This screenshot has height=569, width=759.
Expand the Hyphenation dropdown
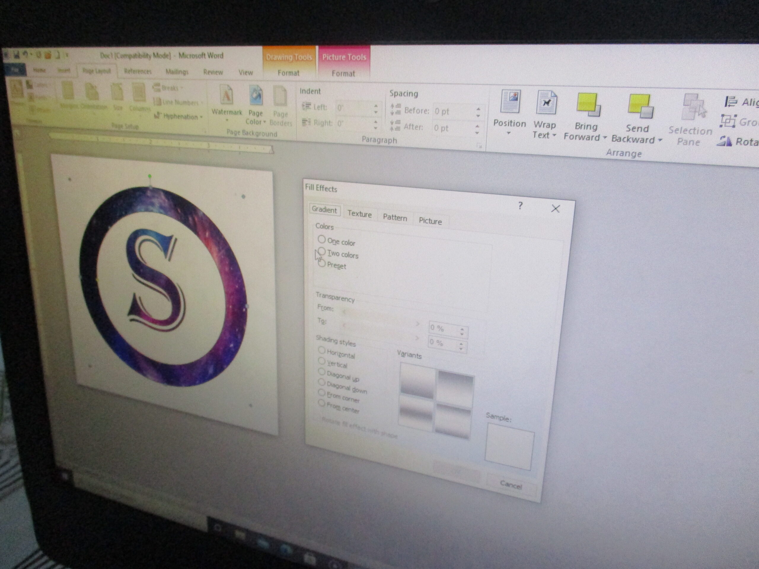click(180, 116)
